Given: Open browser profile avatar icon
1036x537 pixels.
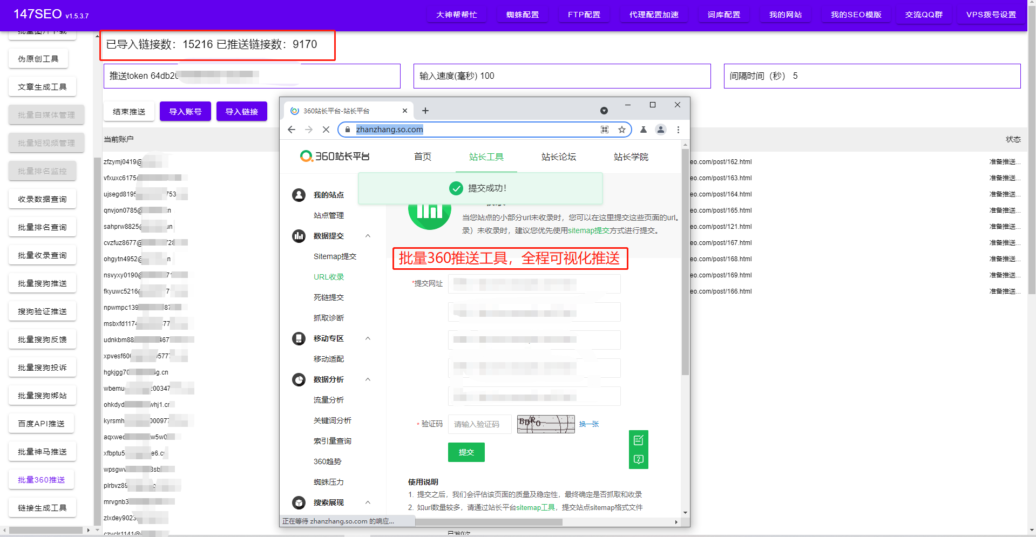Looking at the screenshot, I should 661,130.
